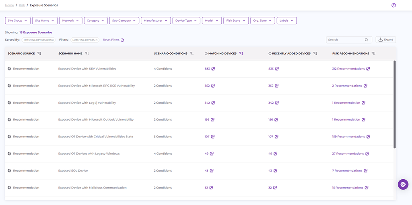Click the info icon beside Matching Devices

click(206, 53)
